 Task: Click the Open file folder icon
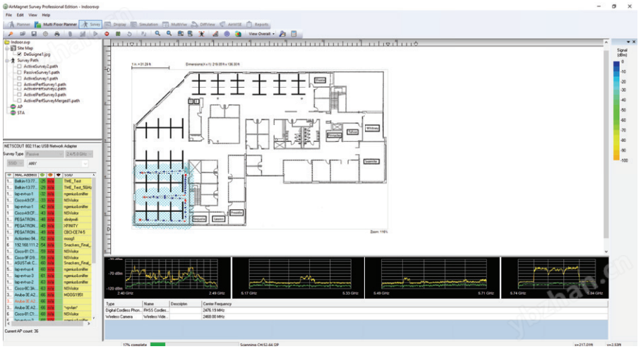[22, 33]
